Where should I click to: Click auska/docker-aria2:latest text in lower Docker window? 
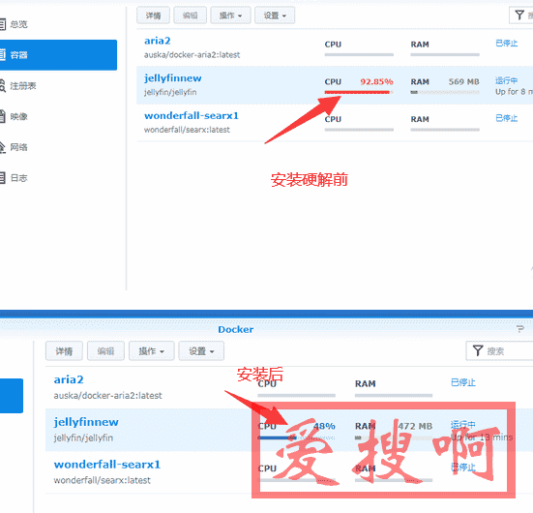(x=107, y=396)
